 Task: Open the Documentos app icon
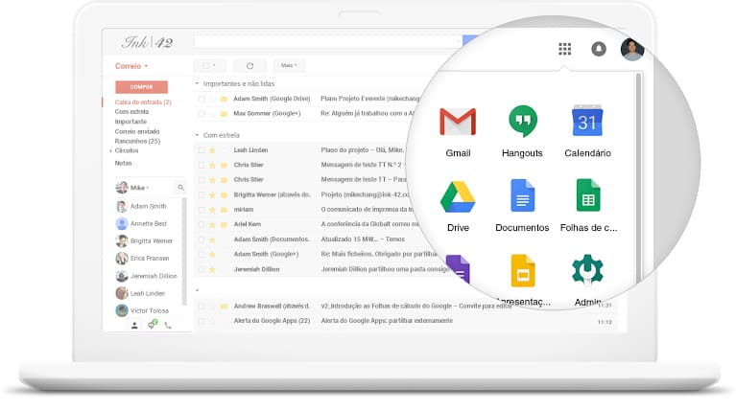[x=522, y=196]
